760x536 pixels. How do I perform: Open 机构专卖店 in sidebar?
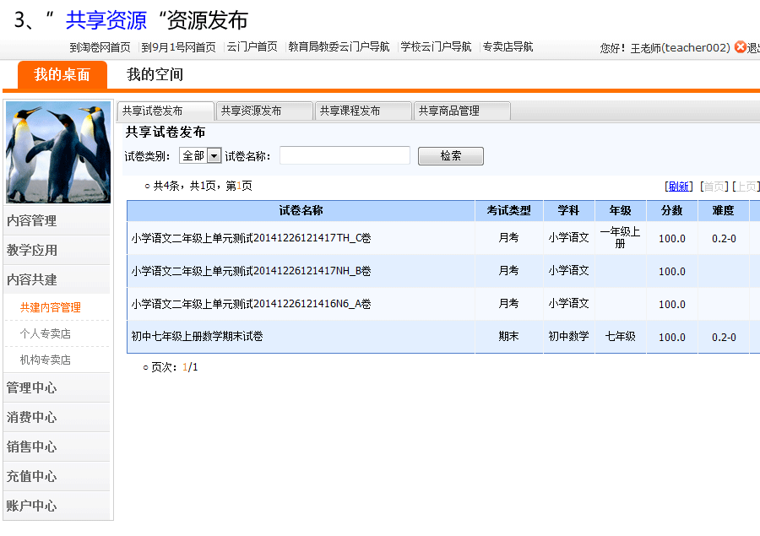46,360
